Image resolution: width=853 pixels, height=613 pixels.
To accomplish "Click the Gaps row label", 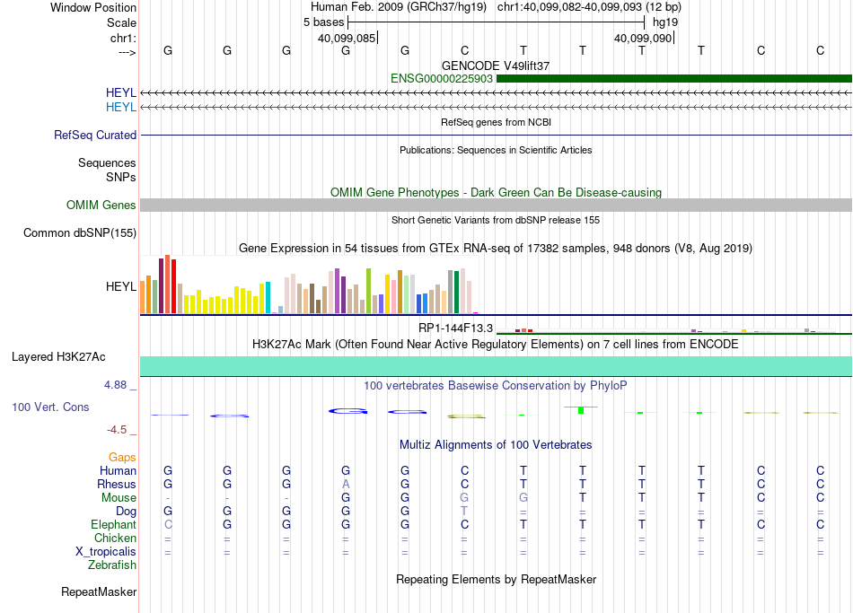I will tap(122, 458).
